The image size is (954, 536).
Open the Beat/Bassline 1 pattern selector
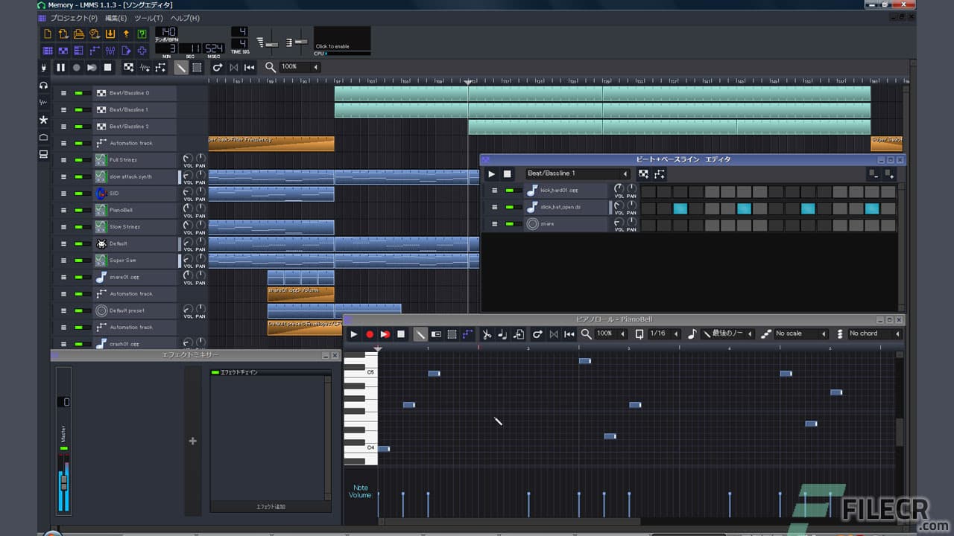coord(578,173)
